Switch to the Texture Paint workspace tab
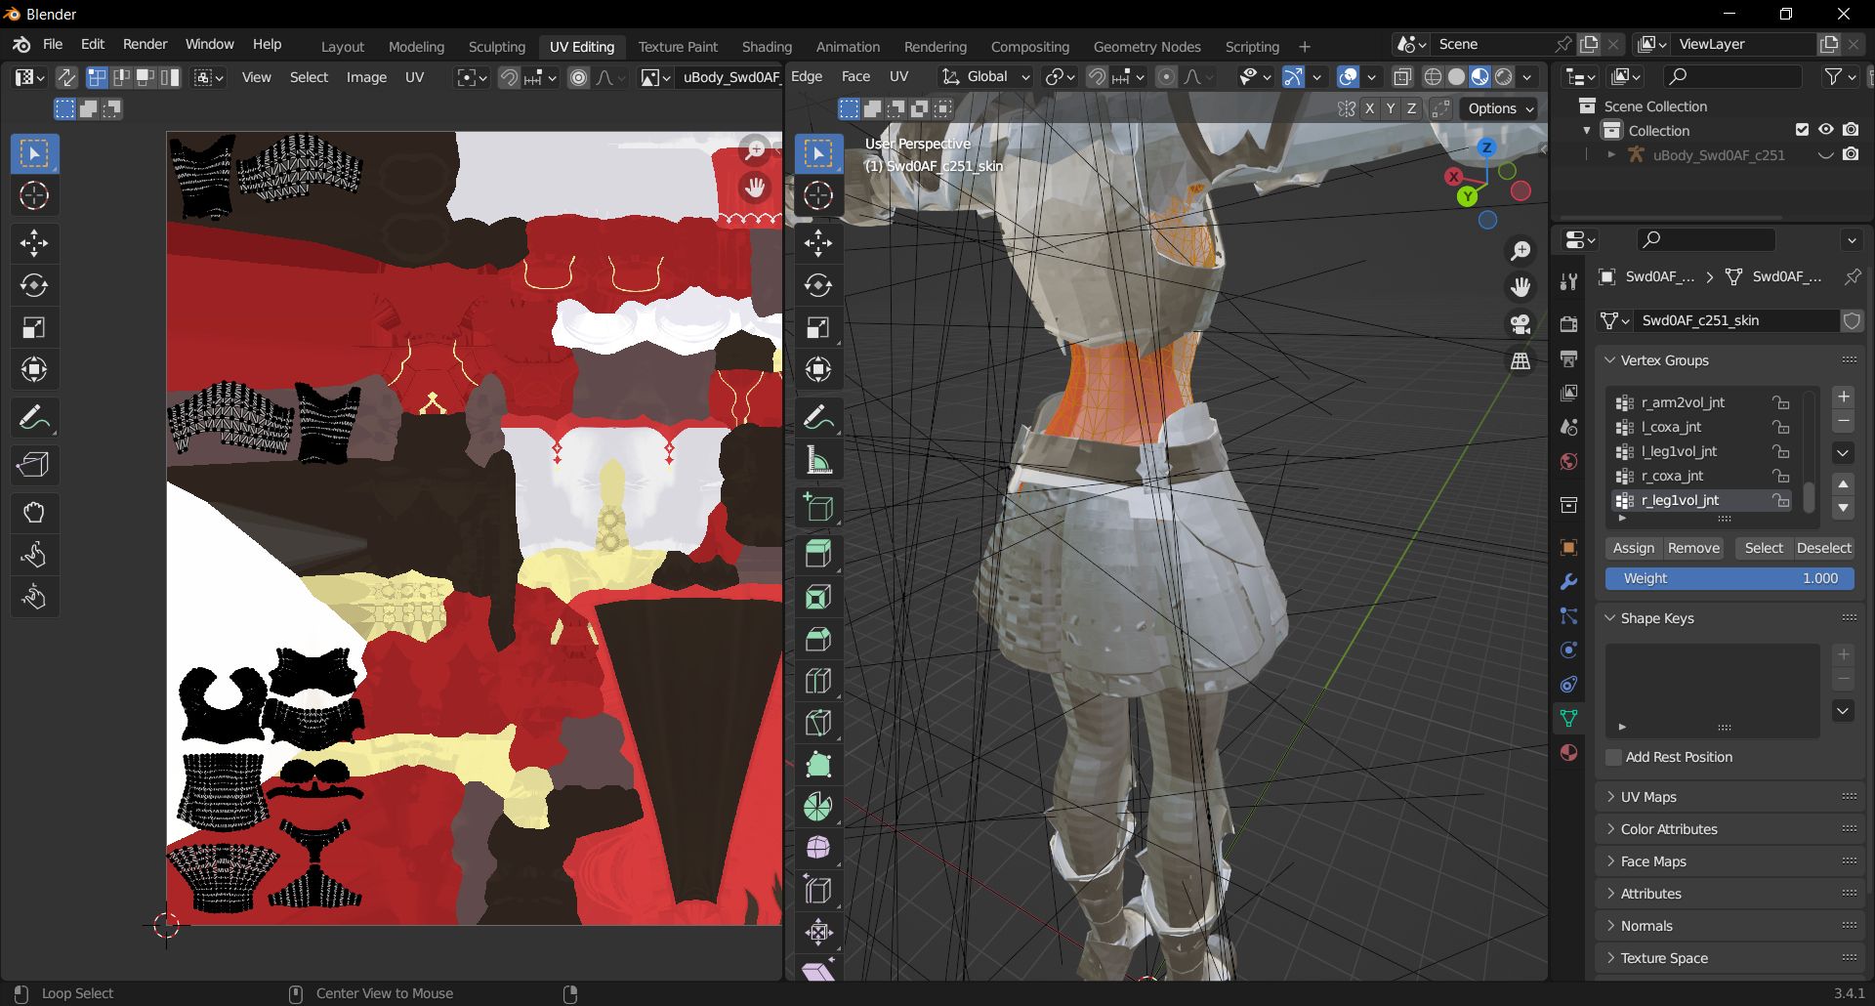1875x1006 pixels. coord(678,46)
